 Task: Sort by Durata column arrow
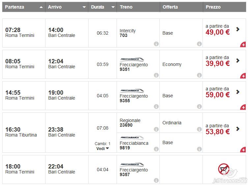tap(113, 7)
